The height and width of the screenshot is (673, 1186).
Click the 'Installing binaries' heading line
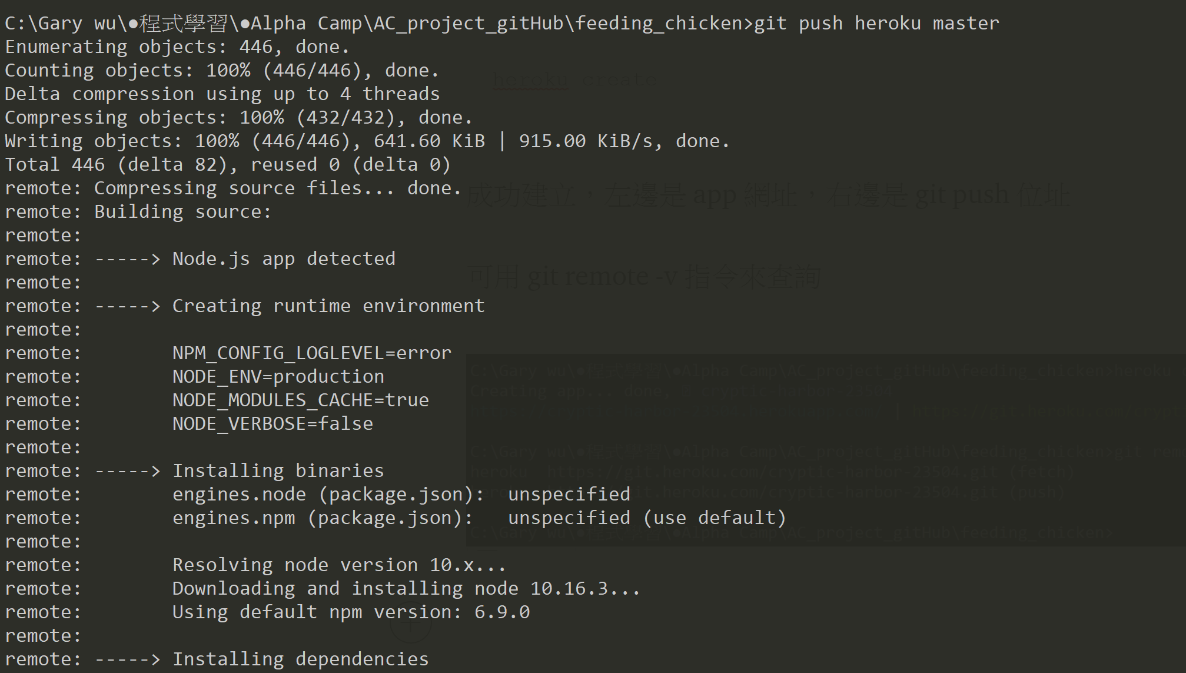click(194, 471)
